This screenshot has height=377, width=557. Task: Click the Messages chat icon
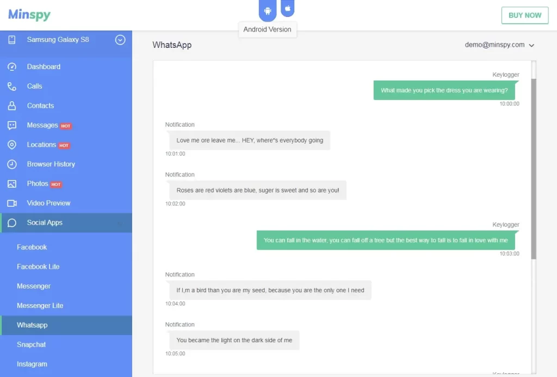coord(12,126)
